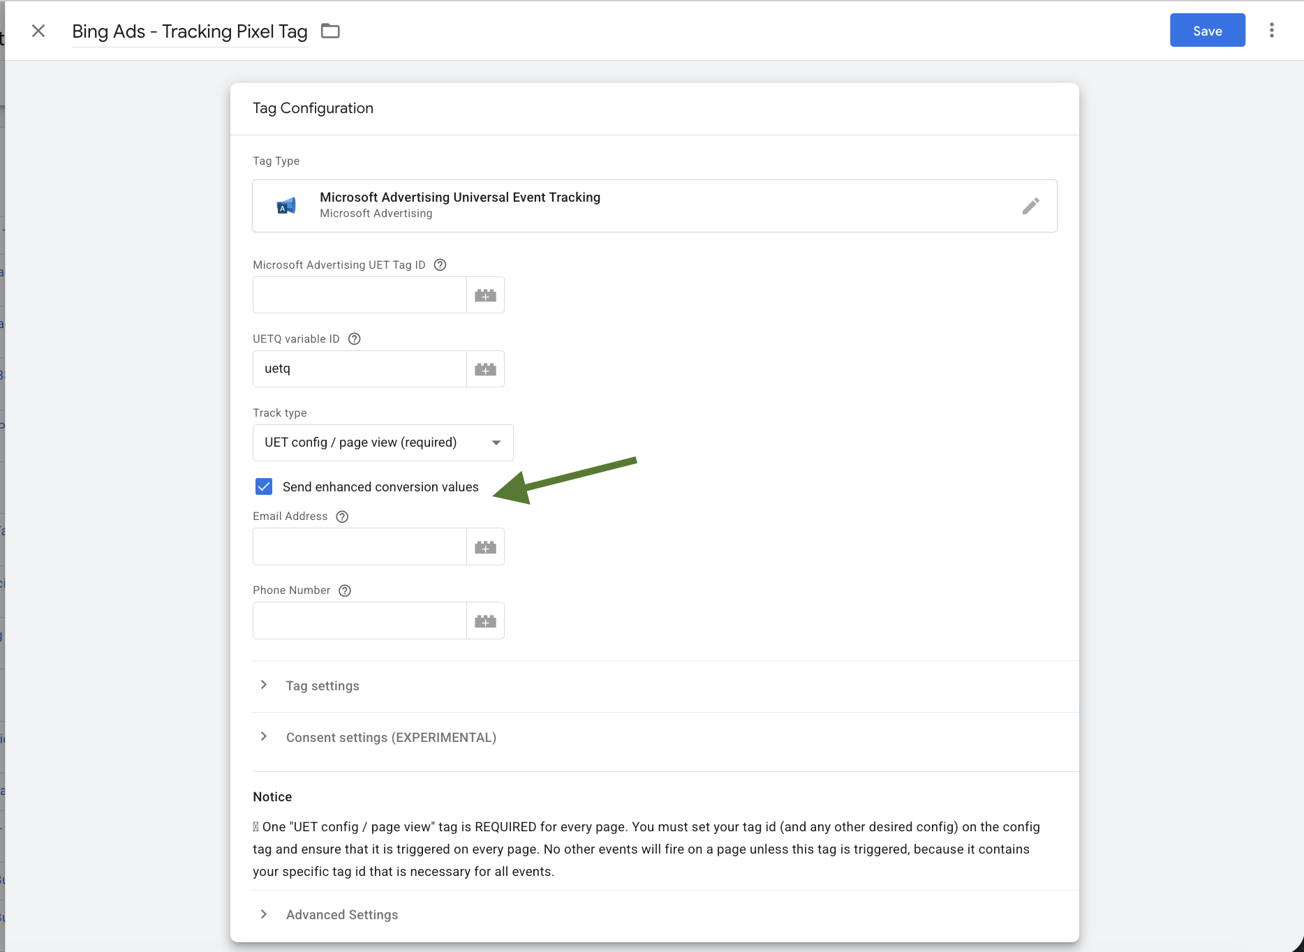The height and width of the screenshot is (952, 1304).
Task: Open help for Email Address
Action: pos(342,516)
